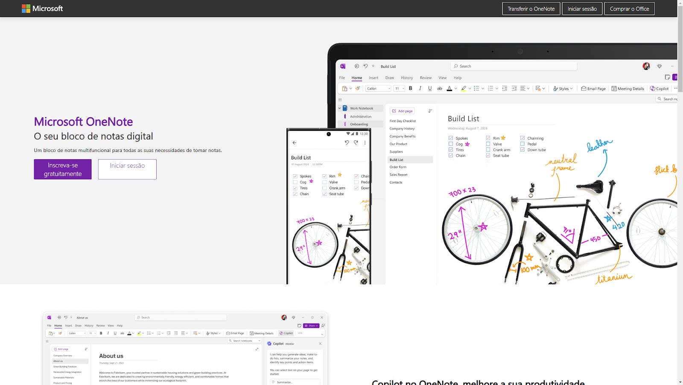Click Add page in the Build List window

pyautogui.click(x=402, y=111)
